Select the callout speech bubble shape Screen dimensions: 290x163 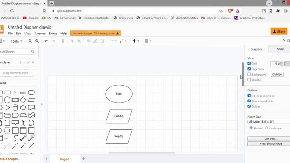click(x=15, y=123)
